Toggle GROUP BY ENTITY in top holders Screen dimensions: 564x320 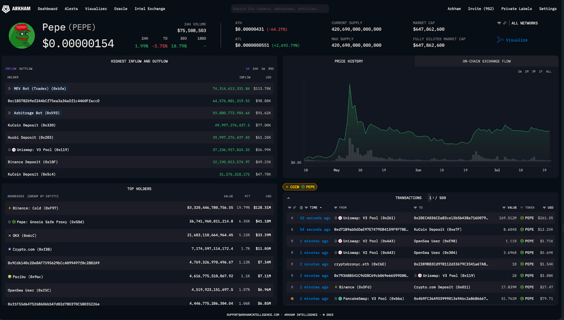43,197
